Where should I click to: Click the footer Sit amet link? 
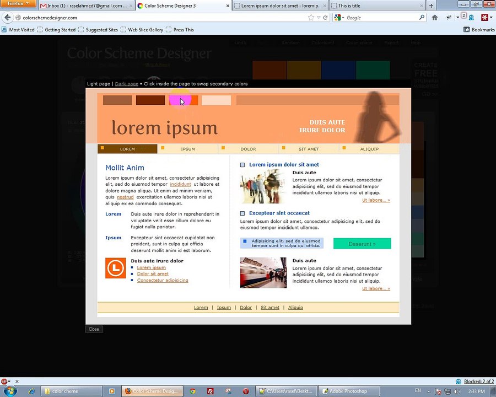[x=270, y=308]
